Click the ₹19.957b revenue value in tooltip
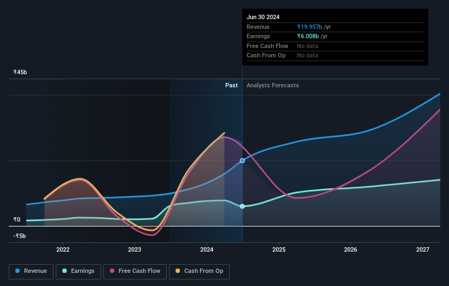This screenshot has width=449, height=286. coord(310,27)
